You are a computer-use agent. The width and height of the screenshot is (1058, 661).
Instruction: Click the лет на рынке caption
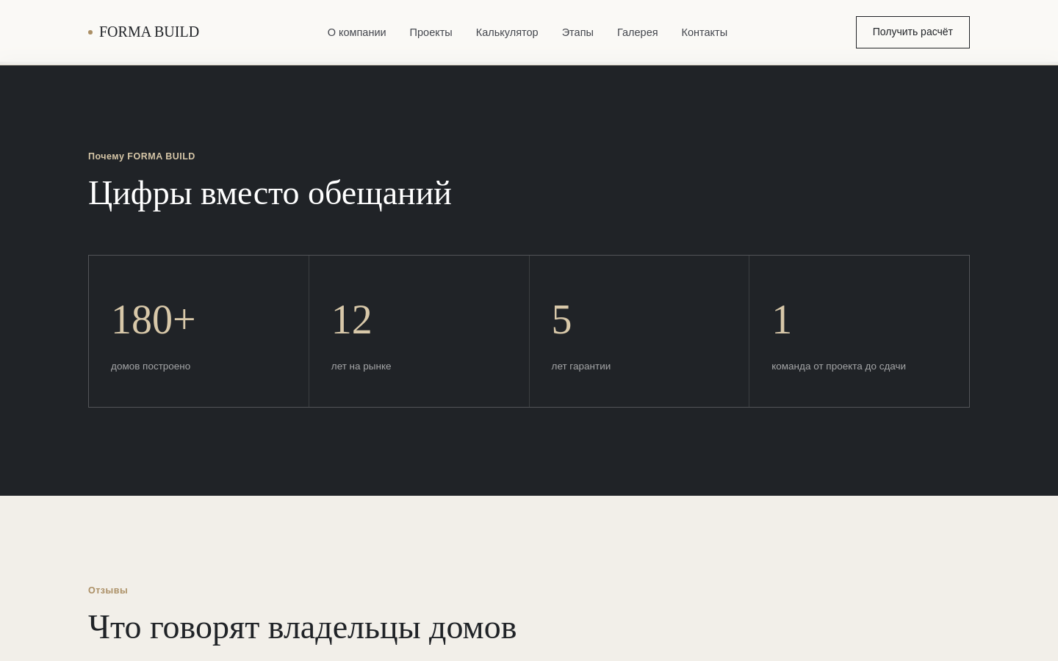(361, 366)
